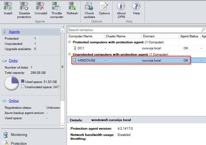The image size is (206, 145).
Task: Click Total capacity 299.58 GB value
Action: pyautogui.click(x=38, y=73)
